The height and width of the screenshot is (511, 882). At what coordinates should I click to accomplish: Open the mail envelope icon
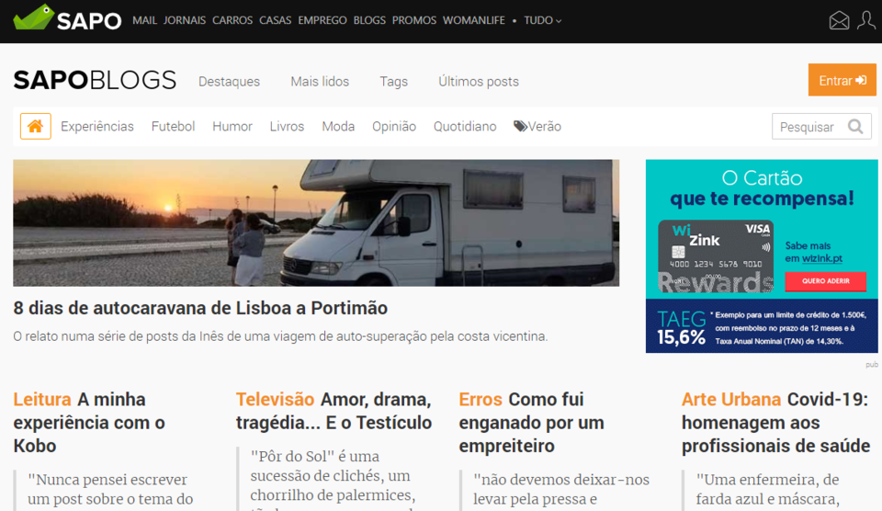click(839, 20)
